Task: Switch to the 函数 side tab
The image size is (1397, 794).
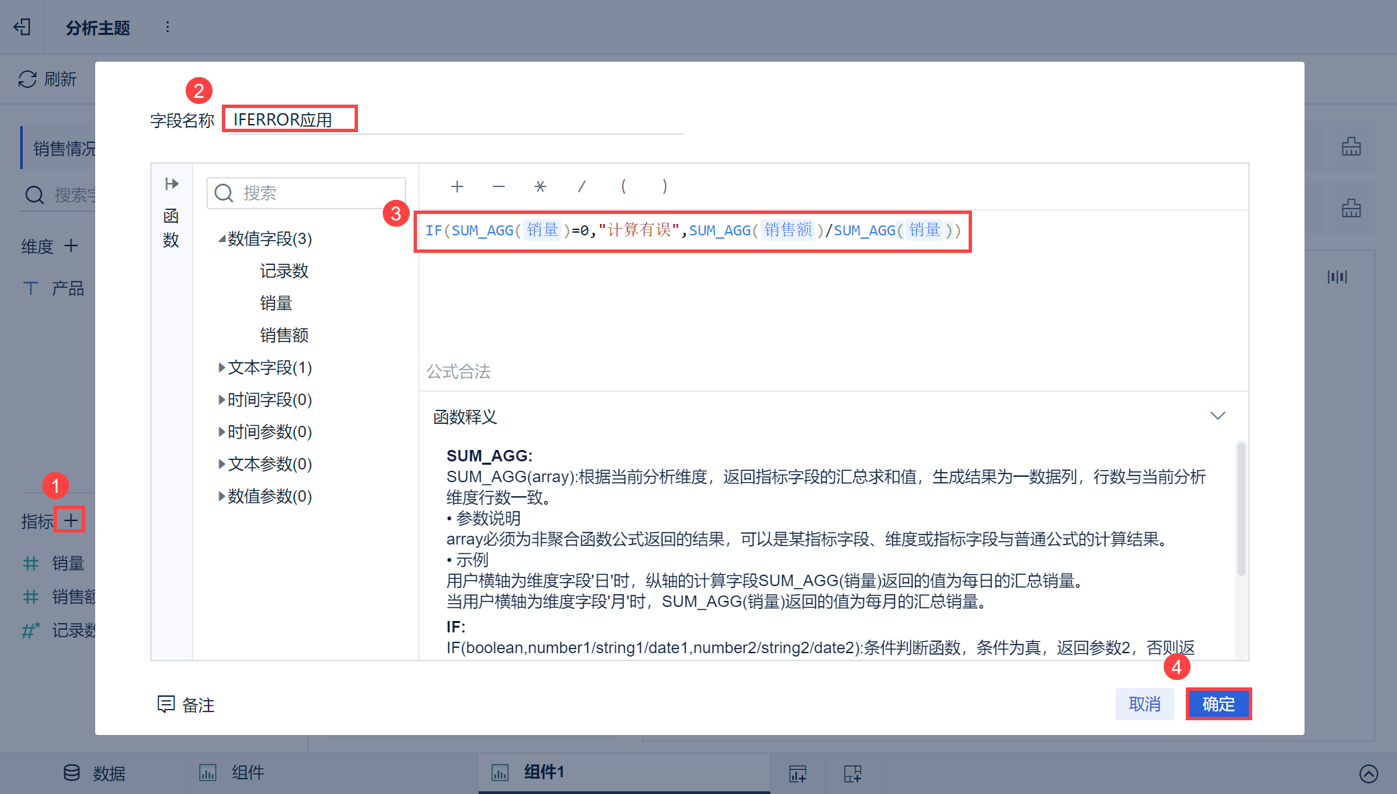Action: click(171, 228)
